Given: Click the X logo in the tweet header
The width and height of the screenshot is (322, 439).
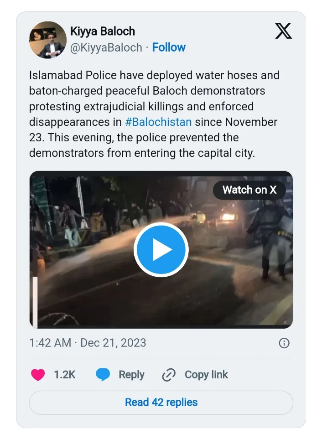Looking at the screenshot, I should click(x=283, y=31).
